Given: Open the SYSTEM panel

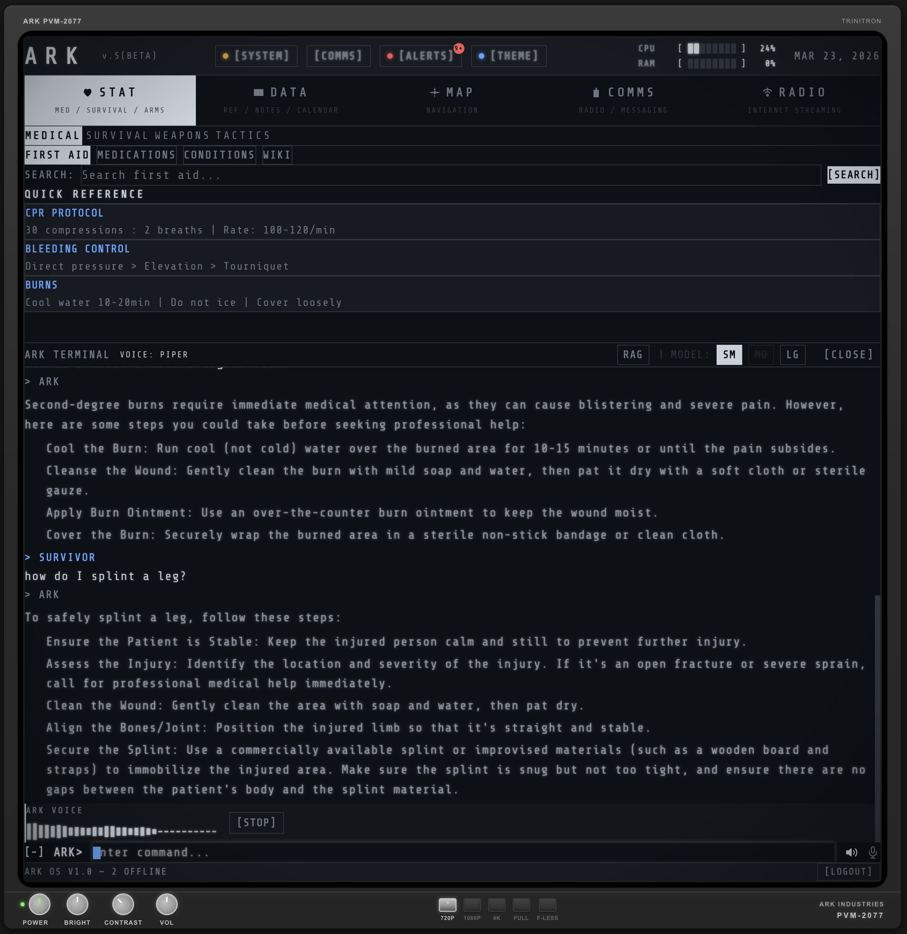Looking at the screenshot, I should point(256,56).
